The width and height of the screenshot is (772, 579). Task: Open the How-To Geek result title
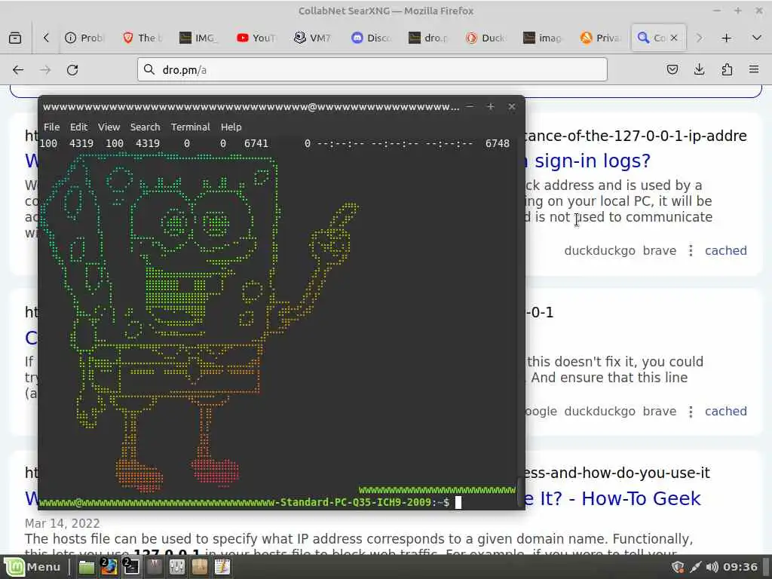(612, 499)
